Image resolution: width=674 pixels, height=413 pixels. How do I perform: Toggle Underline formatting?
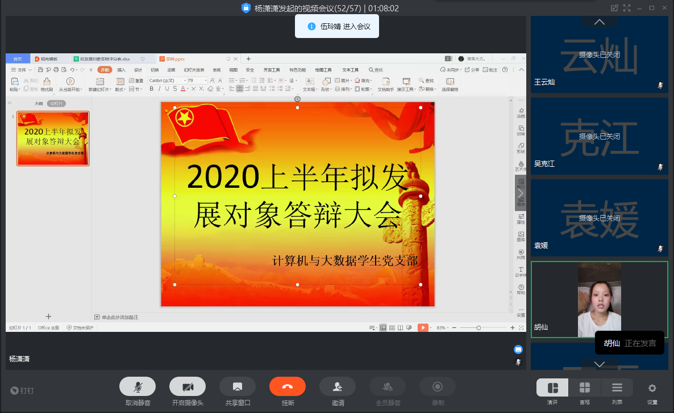click(x=167, y=88)
